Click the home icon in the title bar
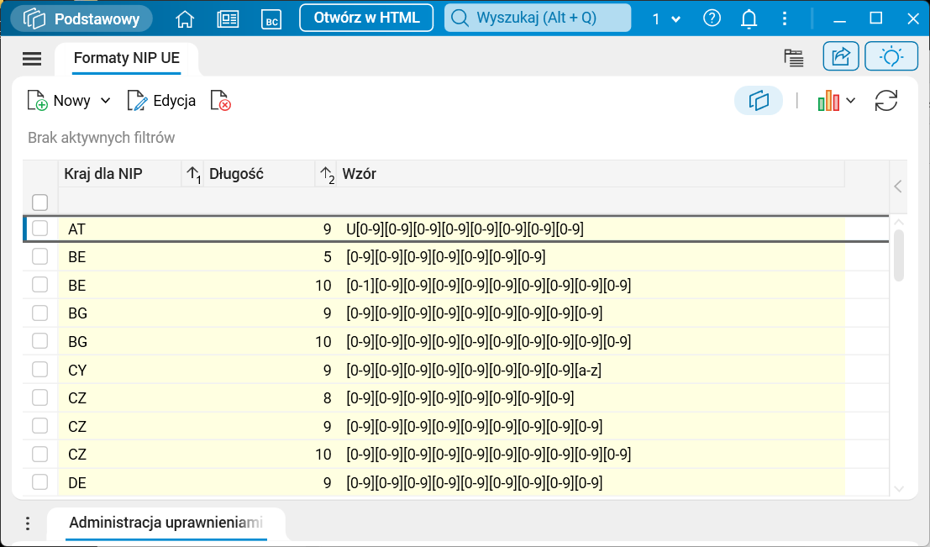Screen dimensions: 930x547 point(185,18)
